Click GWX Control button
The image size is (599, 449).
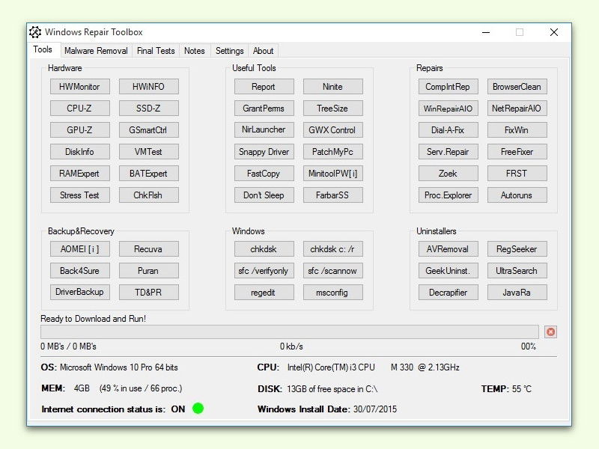tap(332, 130)
